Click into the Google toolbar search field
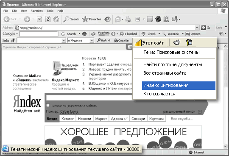 [x=39, y=34]
